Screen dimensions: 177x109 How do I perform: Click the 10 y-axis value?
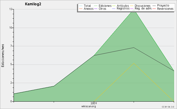tap(11, 28)
